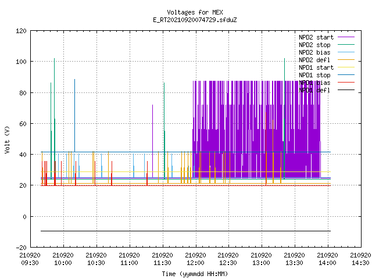
Task: Click the Volt (V) y-axis label
Action: (x=7, y=139)
